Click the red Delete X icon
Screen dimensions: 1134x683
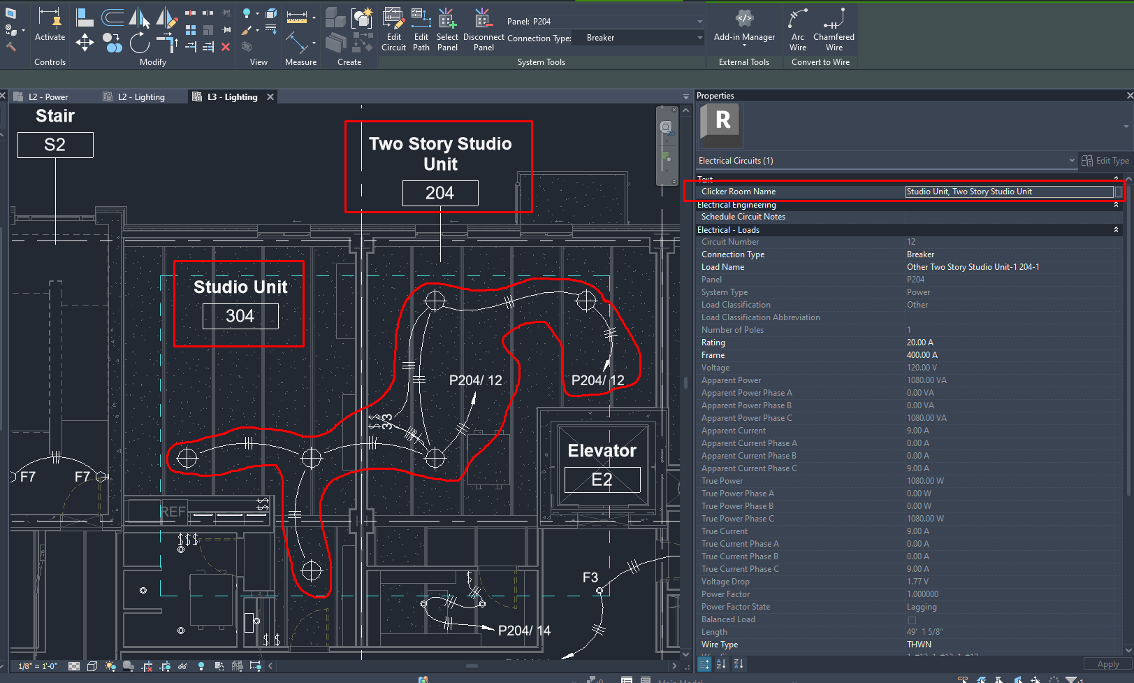(226, 47)
